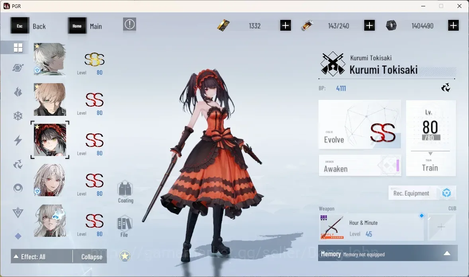The image size is (469, 277).
Task: Click the serum bottle icon
Action: point(307,25)
